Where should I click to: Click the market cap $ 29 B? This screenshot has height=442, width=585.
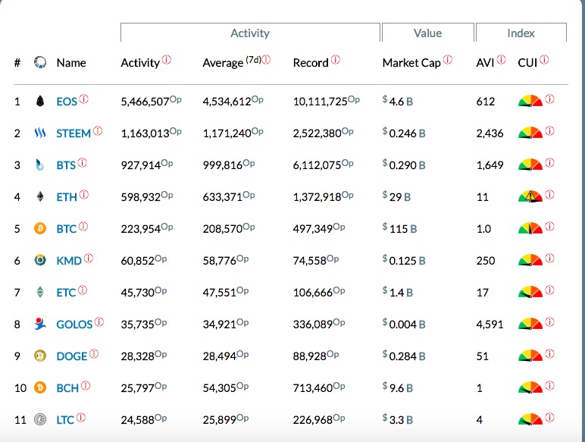(x=396, y=196)
